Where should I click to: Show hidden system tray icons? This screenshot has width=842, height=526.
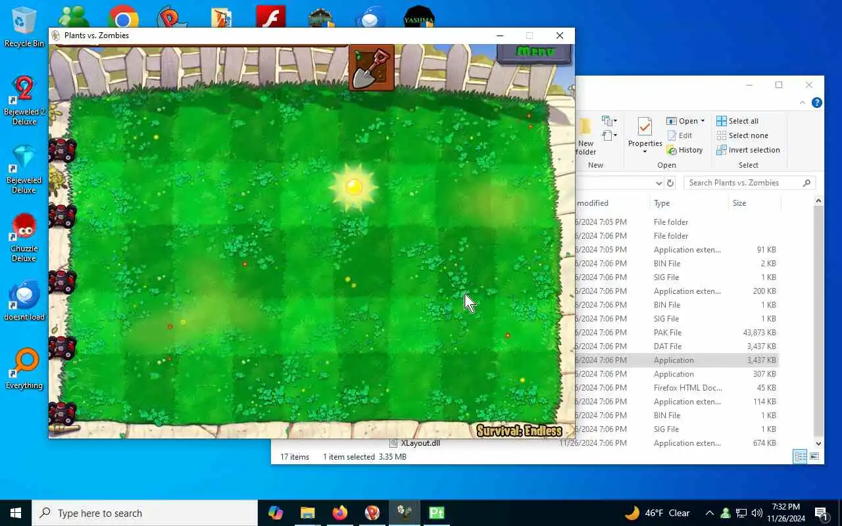click(709, 513)
